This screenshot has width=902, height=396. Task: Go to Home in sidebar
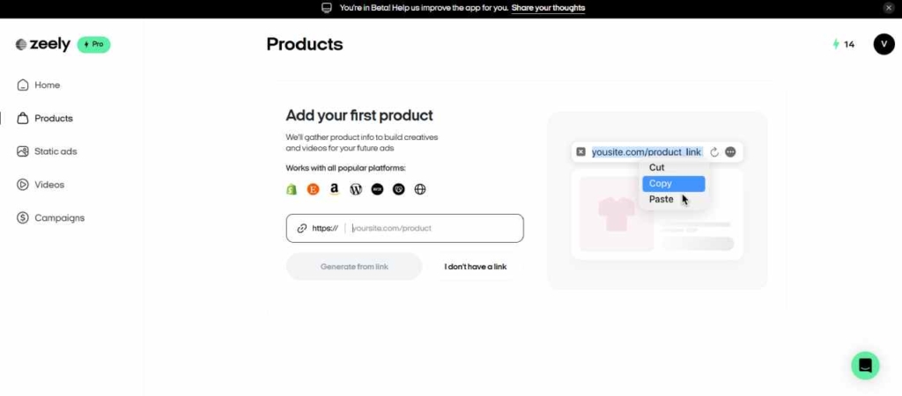coord(47,85)
